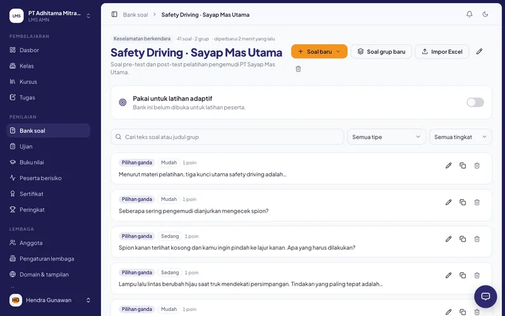Edit bank details pencil beside Impor Excel
The width and height of the screenshot is (505, 316).
point(479,52)
